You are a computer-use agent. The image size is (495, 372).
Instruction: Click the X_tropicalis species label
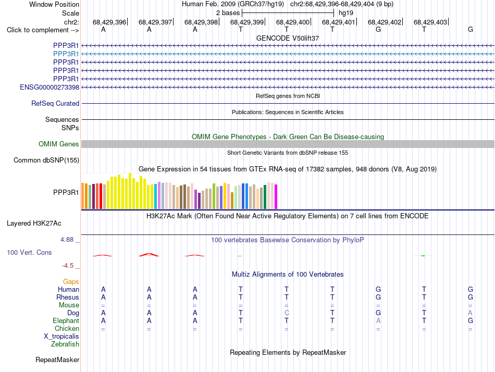coord(61,337)
